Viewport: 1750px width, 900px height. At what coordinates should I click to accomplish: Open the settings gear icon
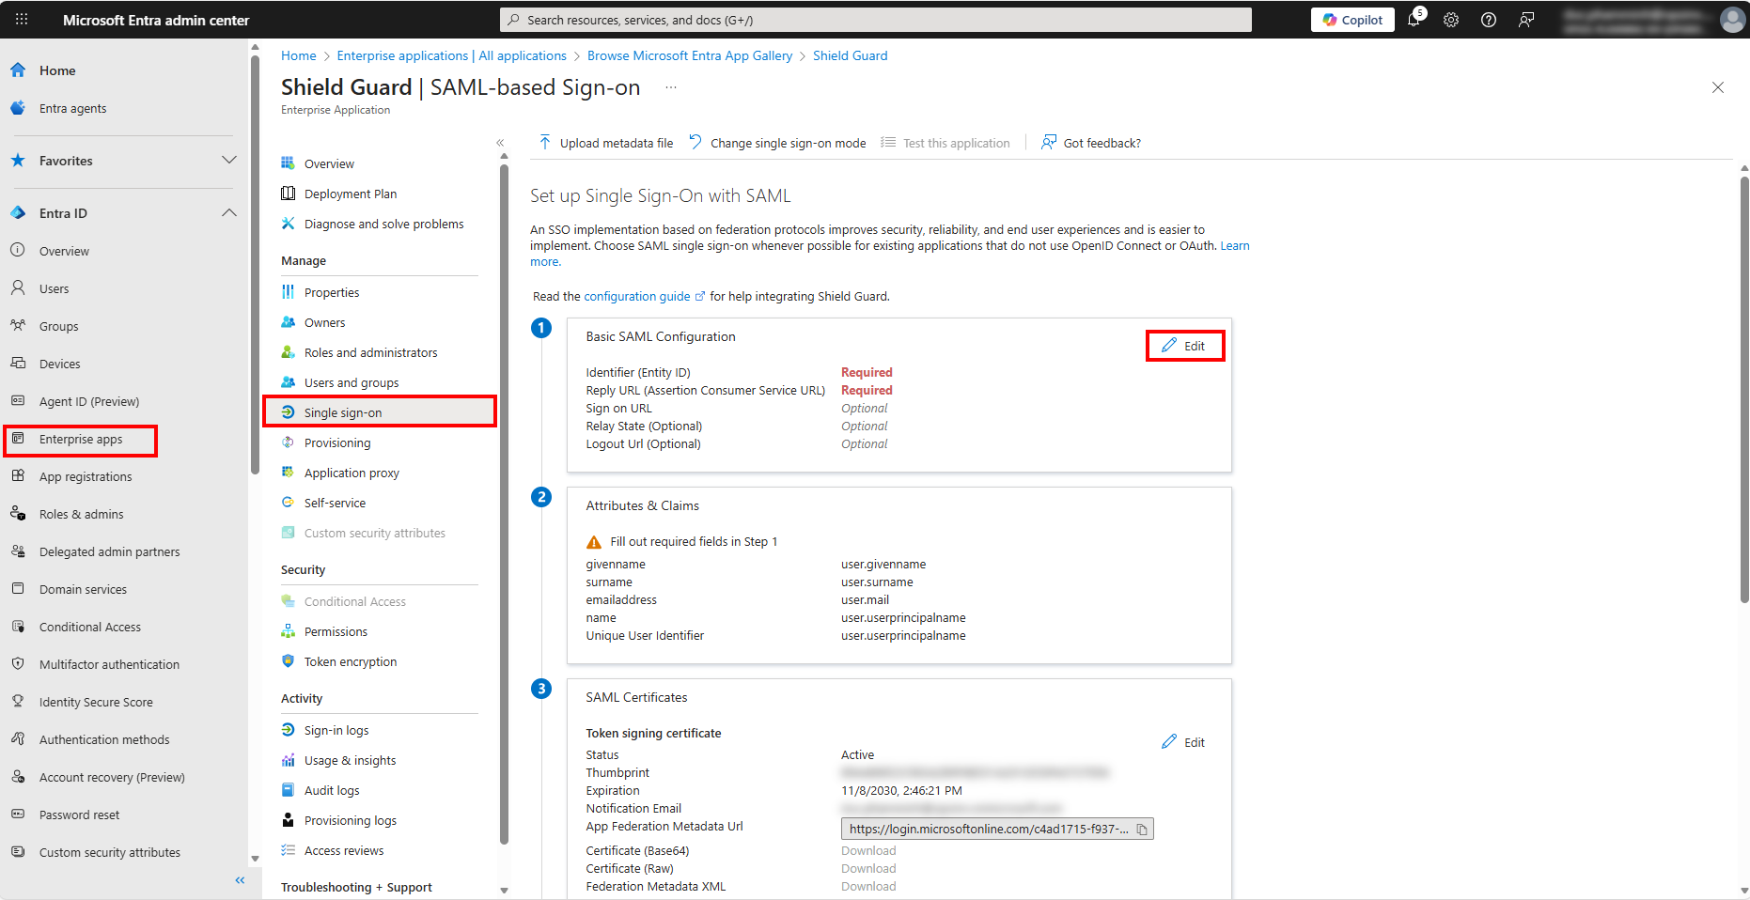pyautogui.click(x=1451, y=20)
